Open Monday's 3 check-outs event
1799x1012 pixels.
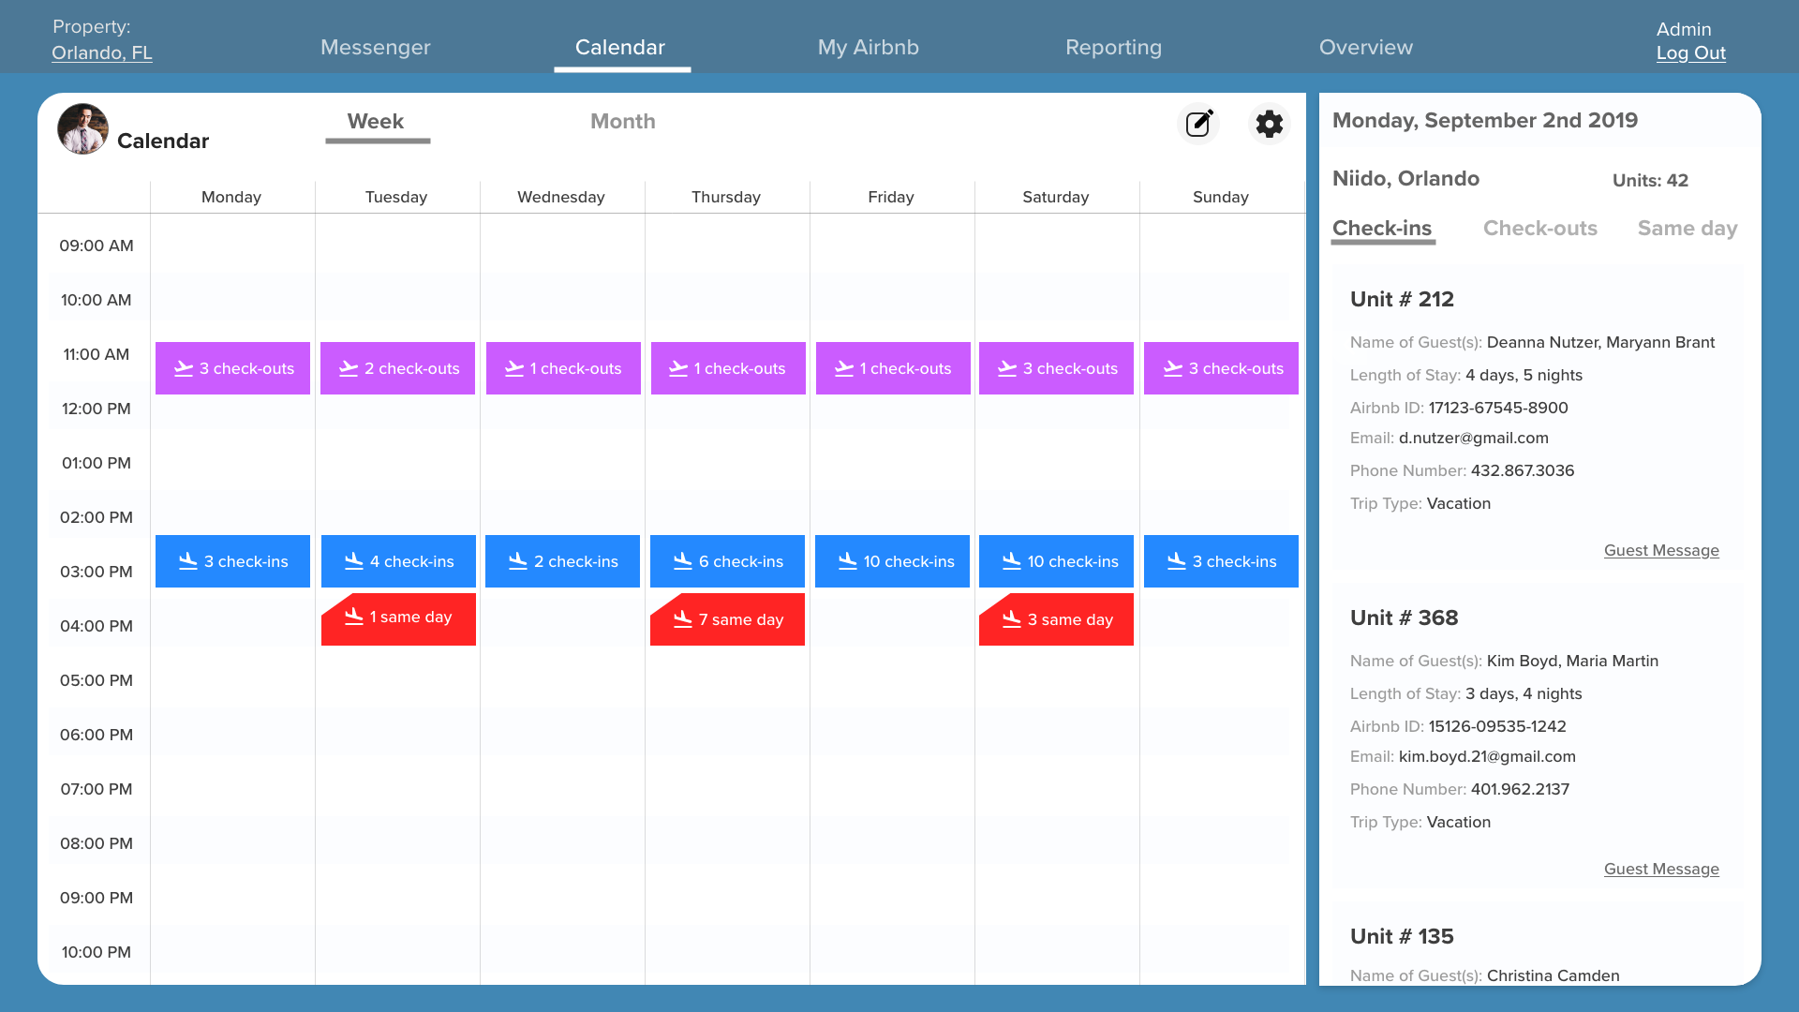(232, 368)
